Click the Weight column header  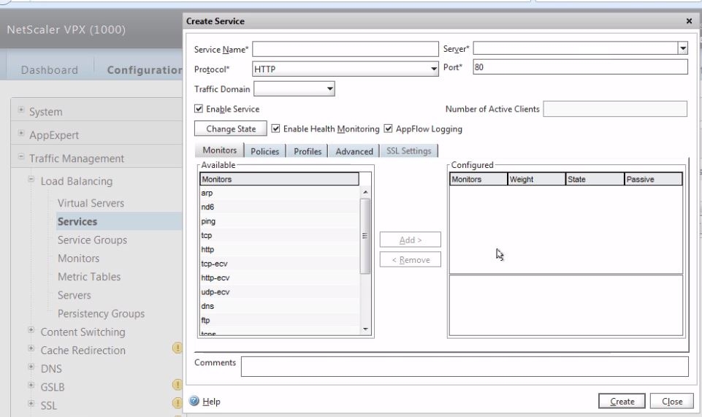(536, 179)
